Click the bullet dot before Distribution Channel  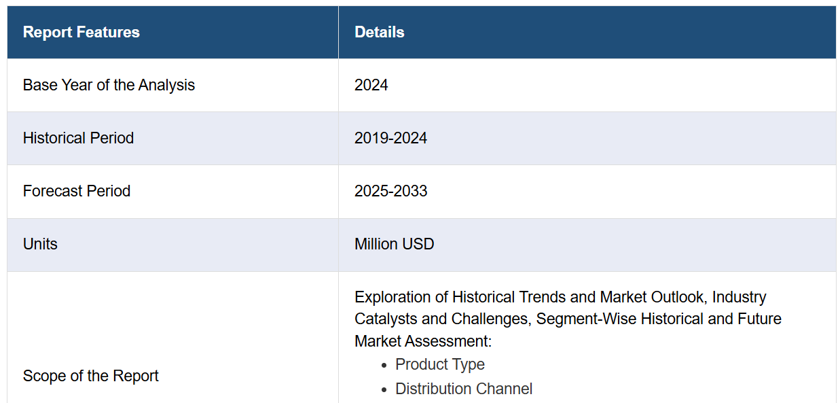click(x=384, y=389)
